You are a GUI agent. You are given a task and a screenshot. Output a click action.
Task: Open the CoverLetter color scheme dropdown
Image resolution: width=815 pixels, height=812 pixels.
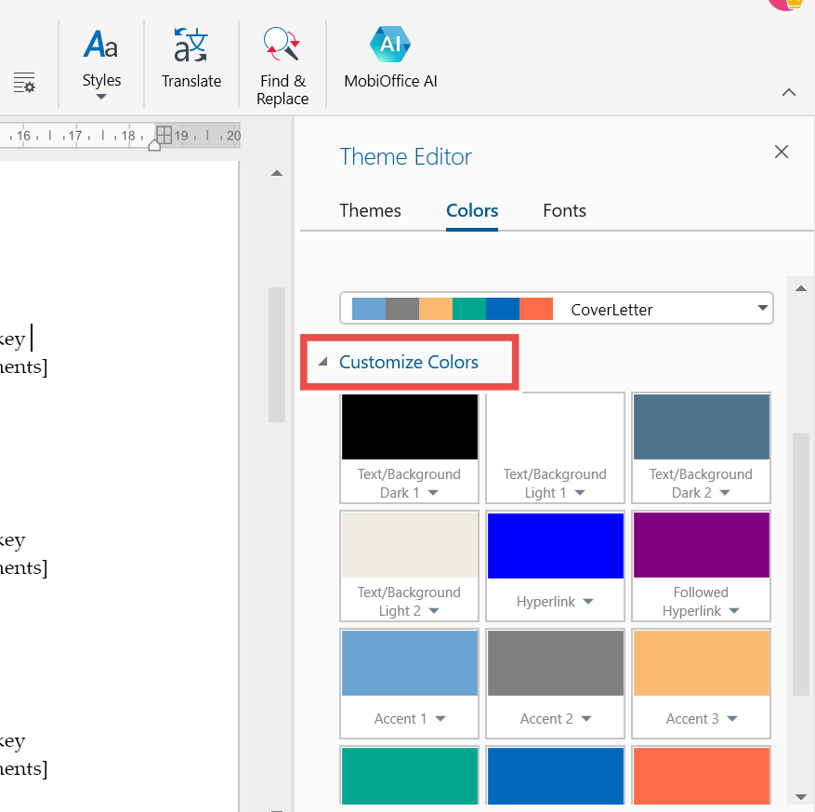coord(556,309)
